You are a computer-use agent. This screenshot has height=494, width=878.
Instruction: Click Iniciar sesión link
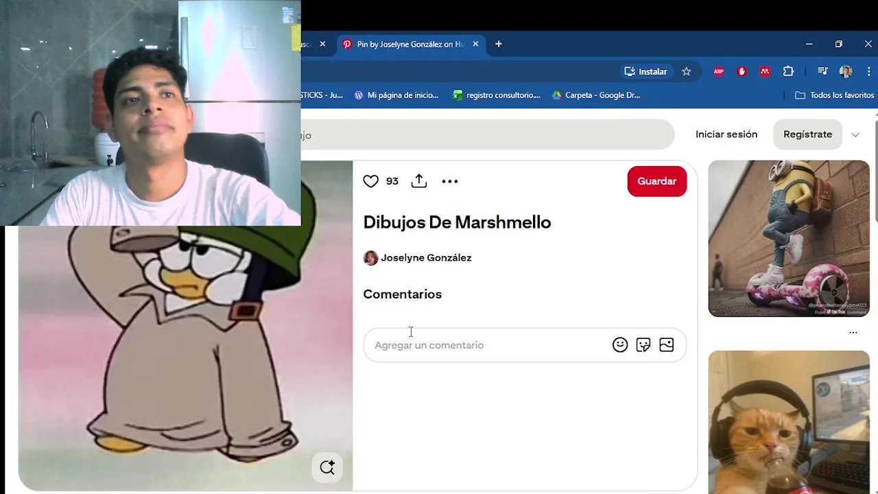coord(726,134)
